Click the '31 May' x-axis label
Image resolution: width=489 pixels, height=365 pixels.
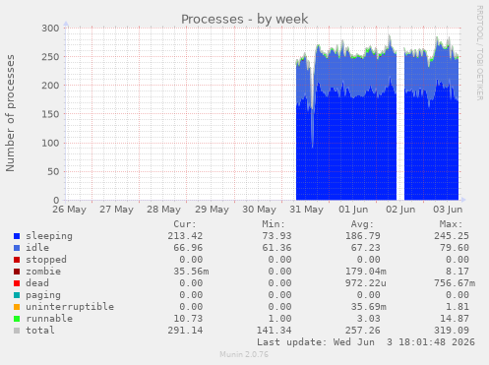pos(306,210)
